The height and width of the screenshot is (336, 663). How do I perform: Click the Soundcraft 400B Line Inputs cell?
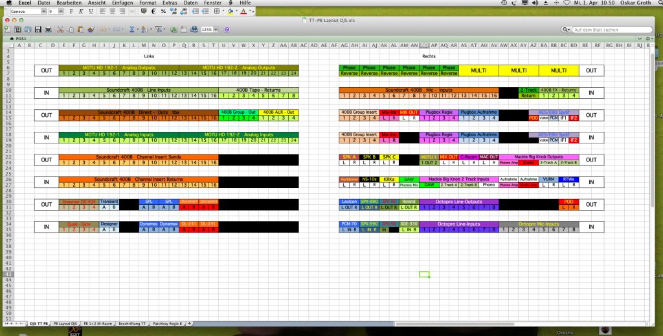pos(139,90)
